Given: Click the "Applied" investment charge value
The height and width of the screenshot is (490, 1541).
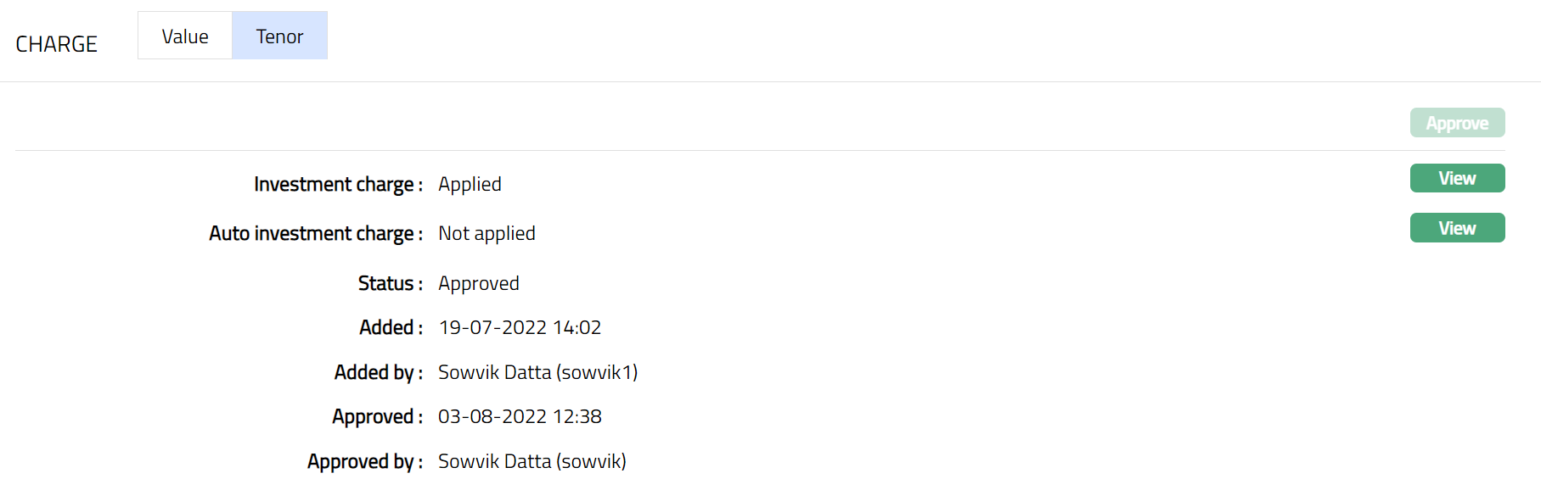Looking at the screenshot, I should [470, 184].
